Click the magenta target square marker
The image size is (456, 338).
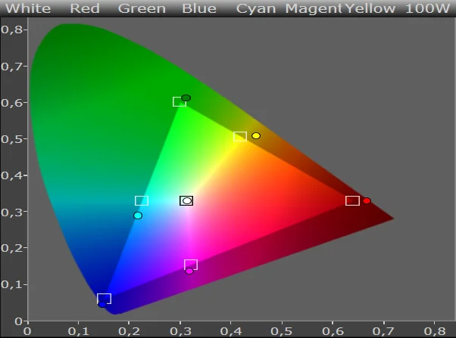(x=191, y=264)
